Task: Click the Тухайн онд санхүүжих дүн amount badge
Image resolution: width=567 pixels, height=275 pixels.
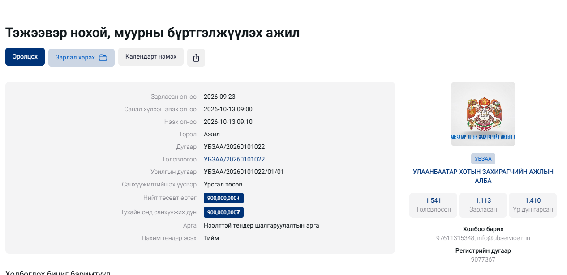Action: [223, 212]
